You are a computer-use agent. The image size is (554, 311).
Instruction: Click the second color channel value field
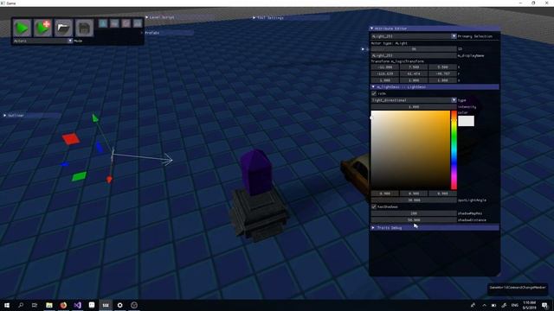414,194
